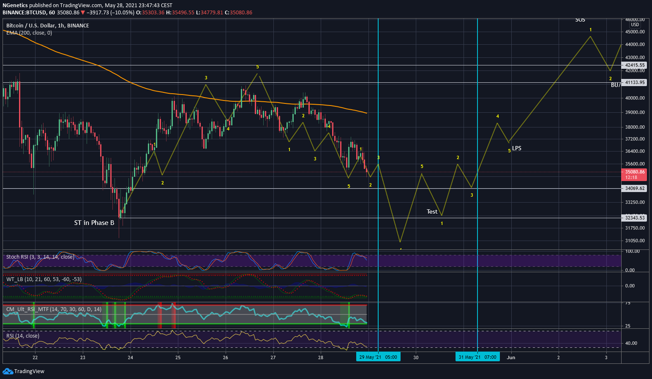Image resolution: width=652 pixels, height=379 pixels.
Task: Click the 32343.53 price level label
Action: [635, 218]
